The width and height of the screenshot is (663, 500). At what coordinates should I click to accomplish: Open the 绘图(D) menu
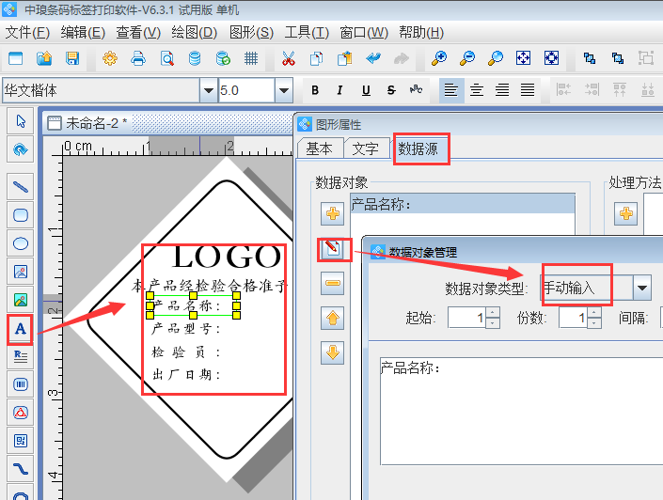[x=194, y=32]
